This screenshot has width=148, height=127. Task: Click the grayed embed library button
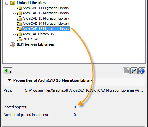tap(126, 71)
